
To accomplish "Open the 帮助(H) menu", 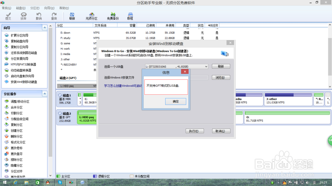I will click(64, 8).
